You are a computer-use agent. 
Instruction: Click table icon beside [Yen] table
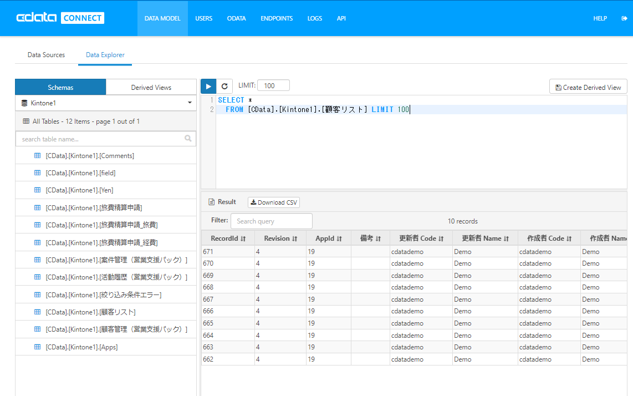point(38,190)
